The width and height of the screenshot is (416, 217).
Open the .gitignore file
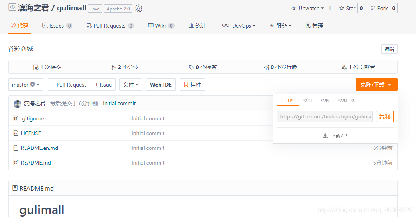point(32,118)
